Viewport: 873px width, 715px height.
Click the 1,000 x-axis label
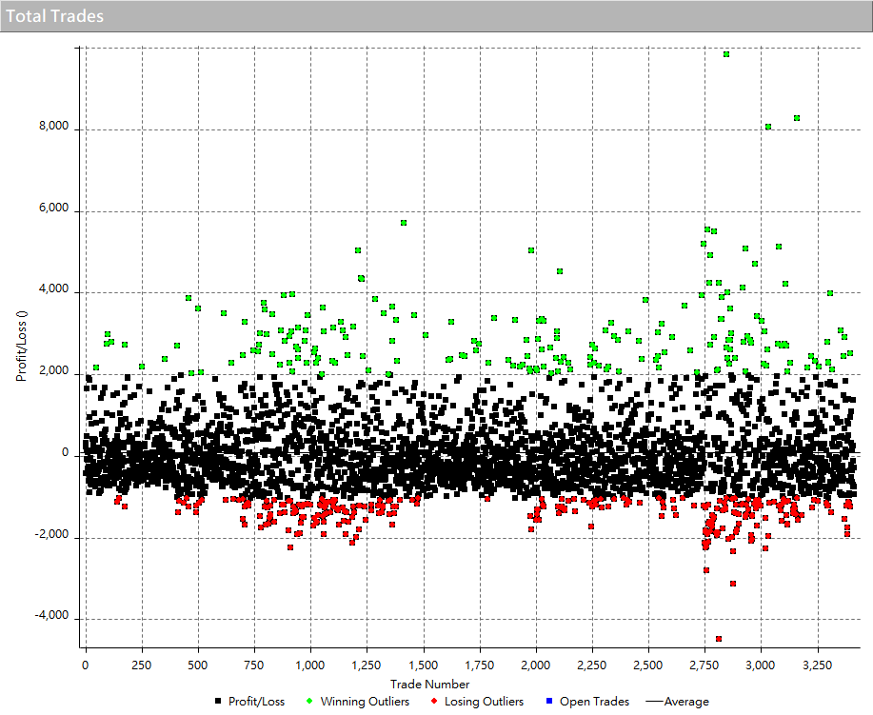(x=310, y=665)
